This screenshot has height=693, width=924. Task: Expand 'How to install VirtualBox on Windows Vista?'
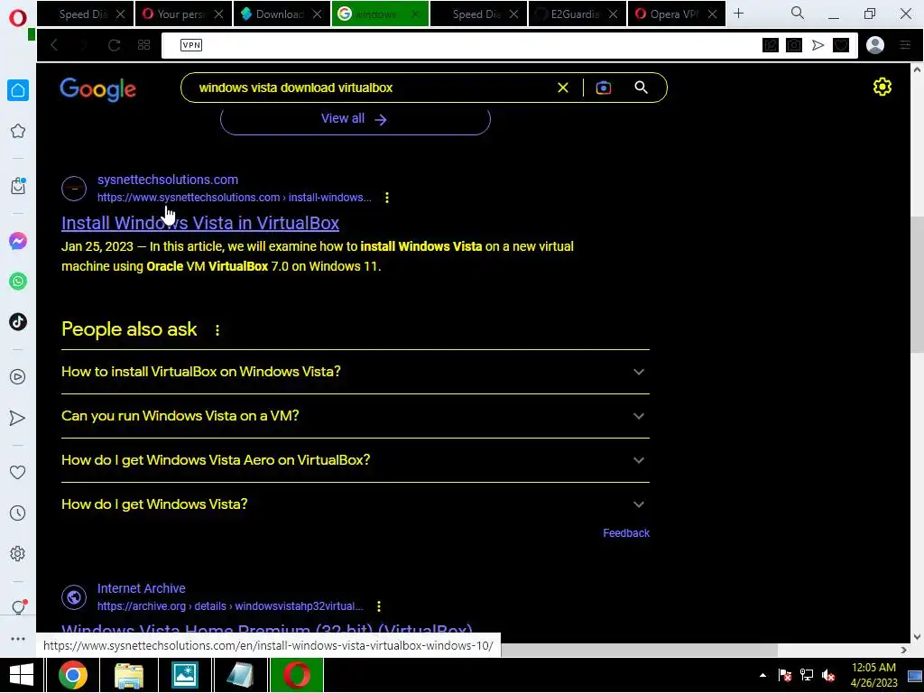pos(356,372)
